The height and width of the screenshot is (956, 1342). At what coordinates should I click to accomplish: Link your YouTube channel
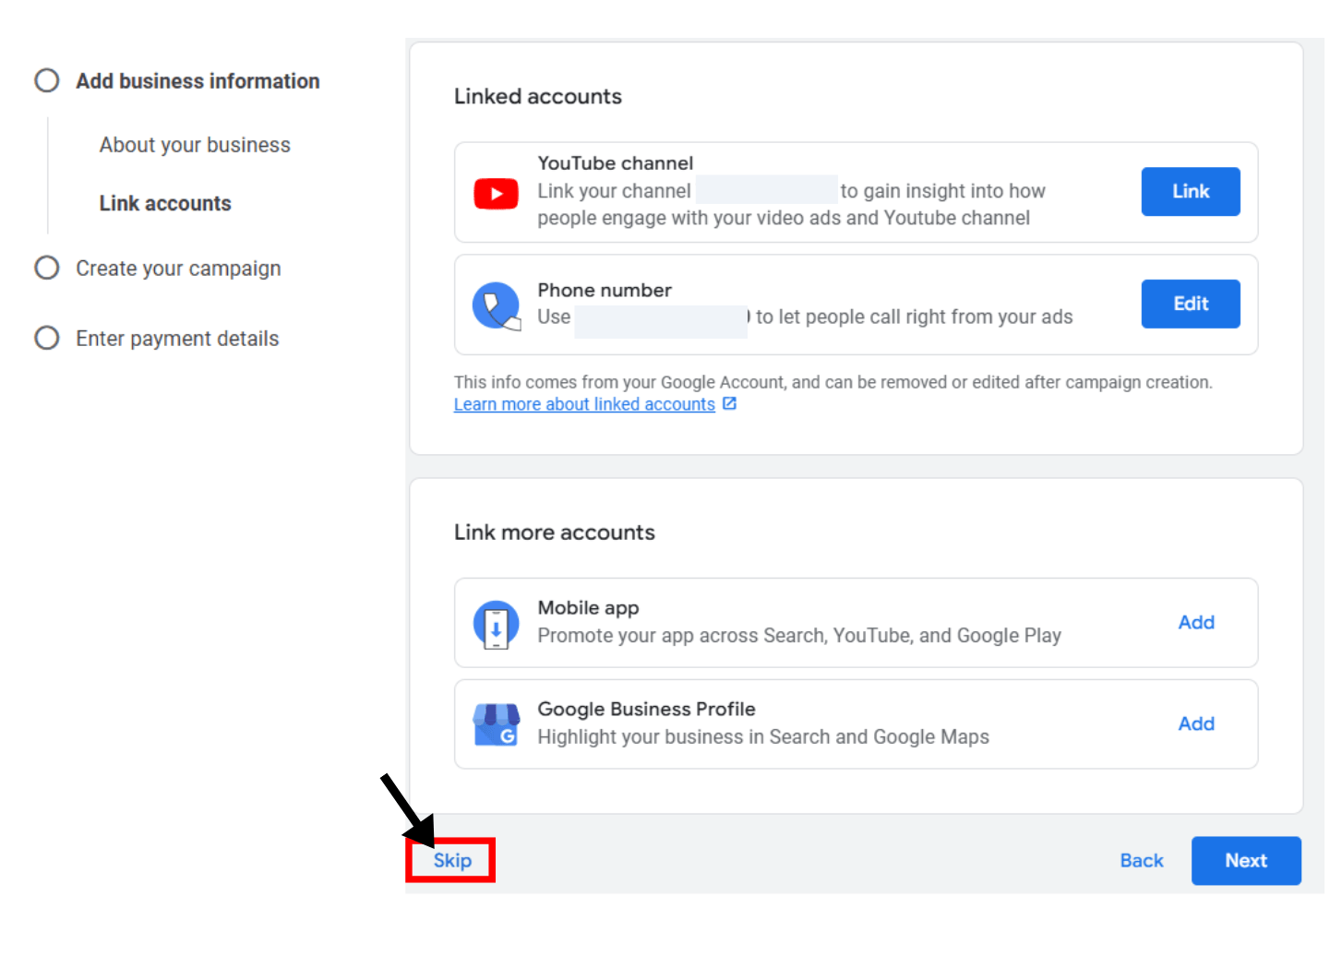(1190, 191)
